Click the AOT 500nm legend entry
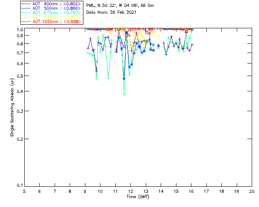Image resolution: width=259 pixels, height=207 pixels. point(51,8)
